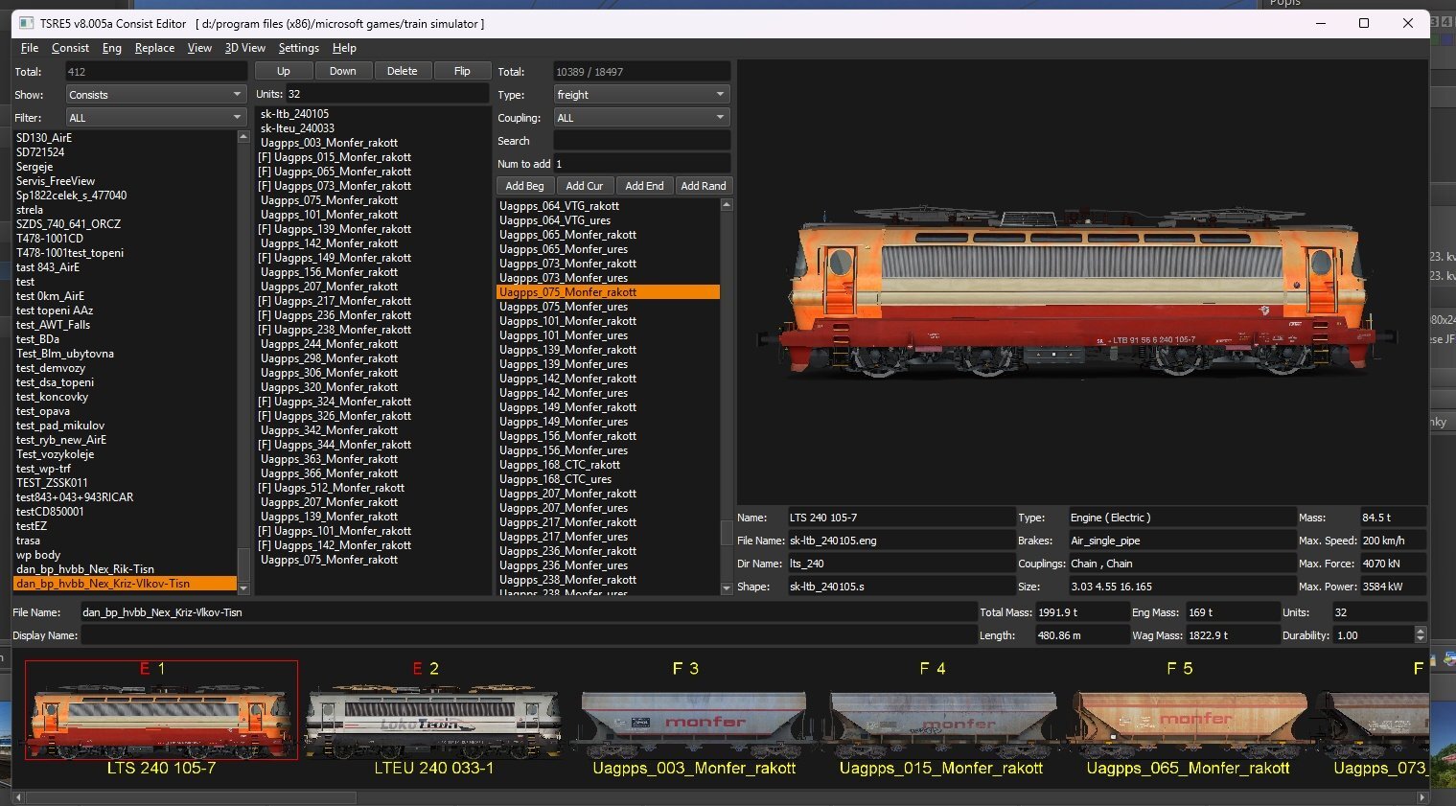Decrease the Durability value with down arrow
The height and width of the screenshot is (806, 1456).
click(x=1421, y=639)
